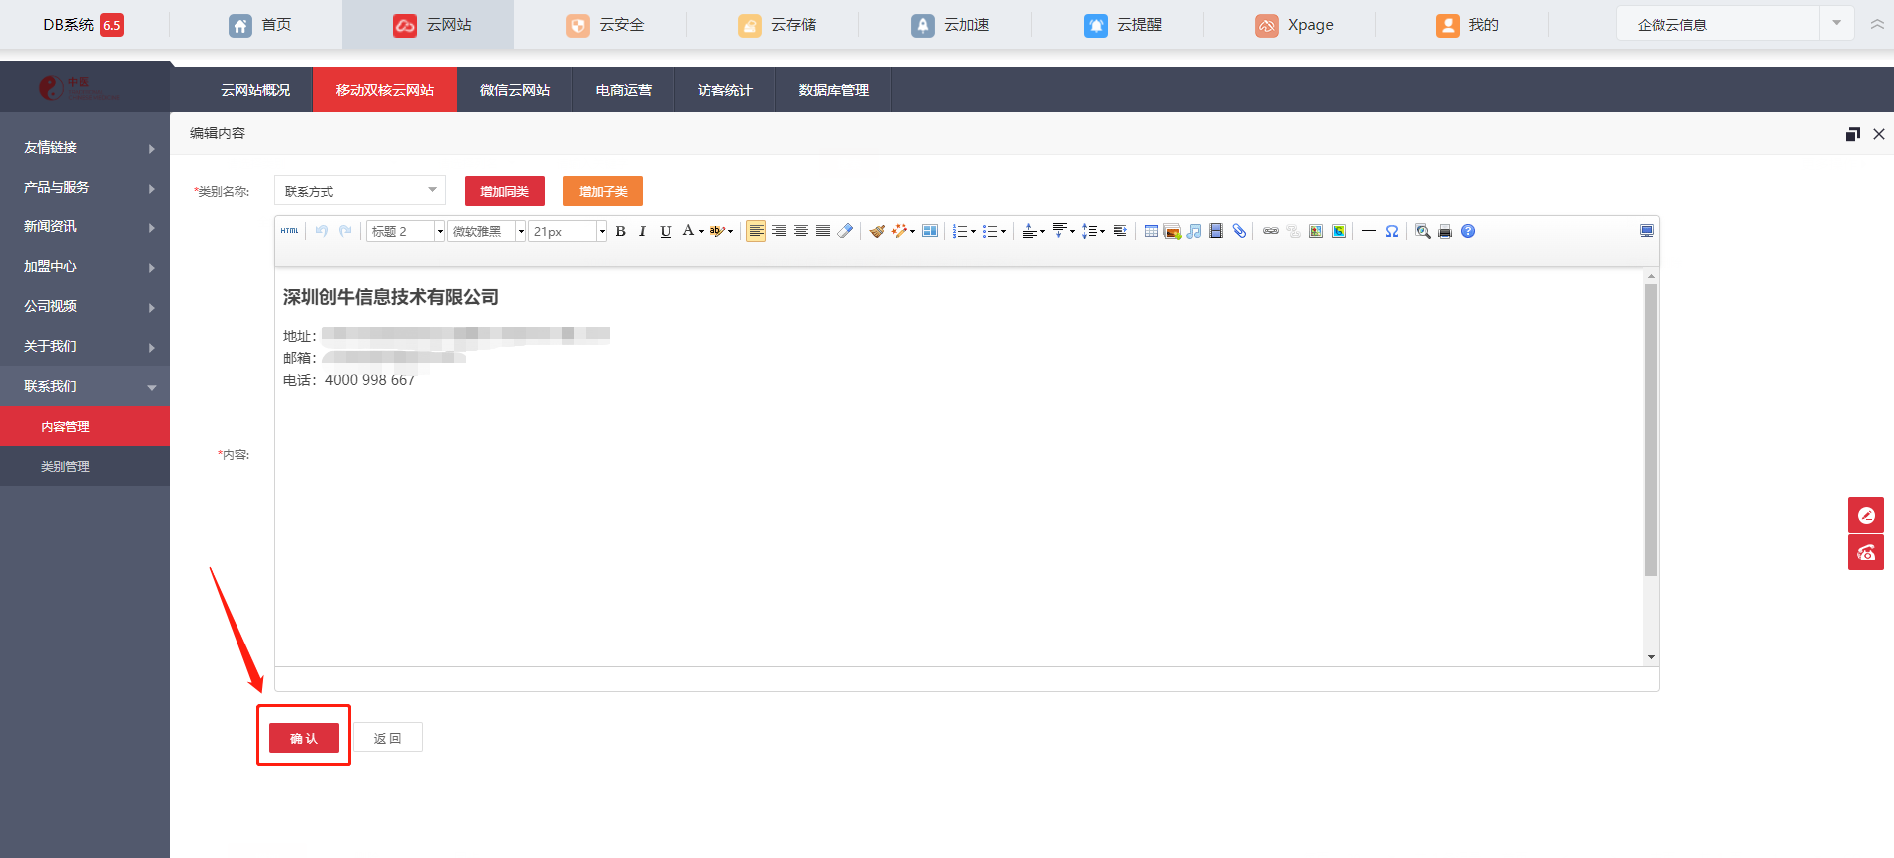The width and height of the screenshot is (1894, 858).
Task: Toggle editor fullscreen mode
Action: (x=1647, y=231)
